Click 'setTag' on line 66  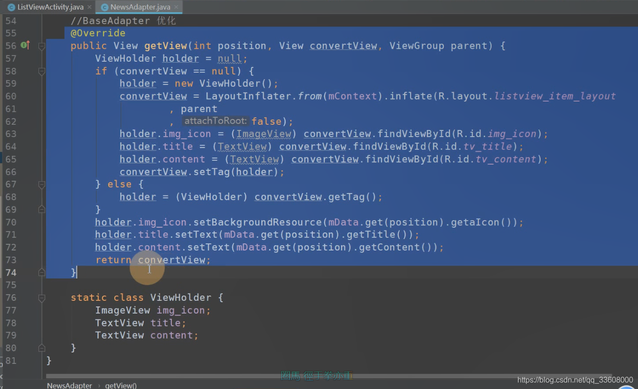tap(211, 172)
